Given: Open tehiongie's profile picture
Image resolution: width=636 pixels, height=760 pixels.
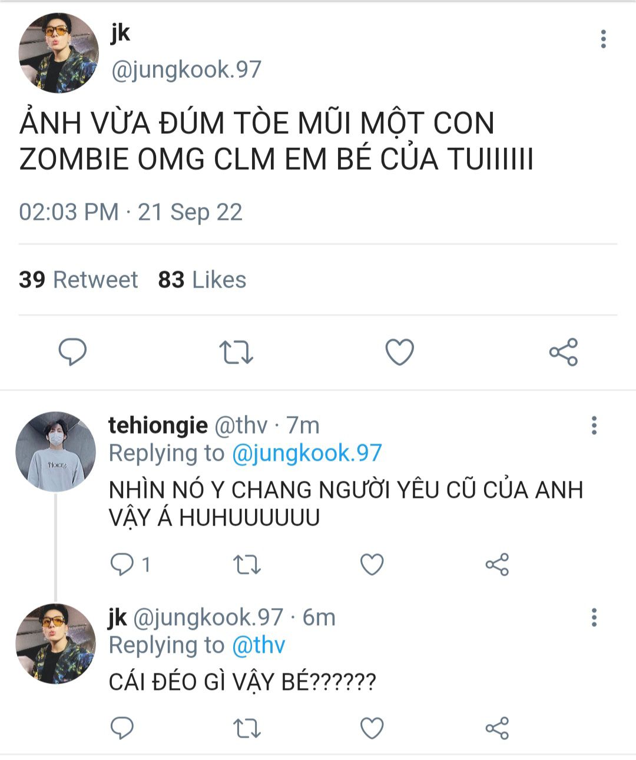Looking at the screenshot, I should [x=55, y=451].
